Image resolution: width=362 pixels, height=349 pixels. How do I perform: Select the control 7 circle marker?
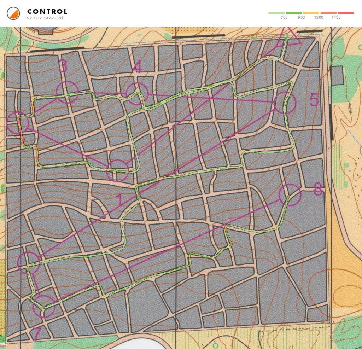[43, 307]
